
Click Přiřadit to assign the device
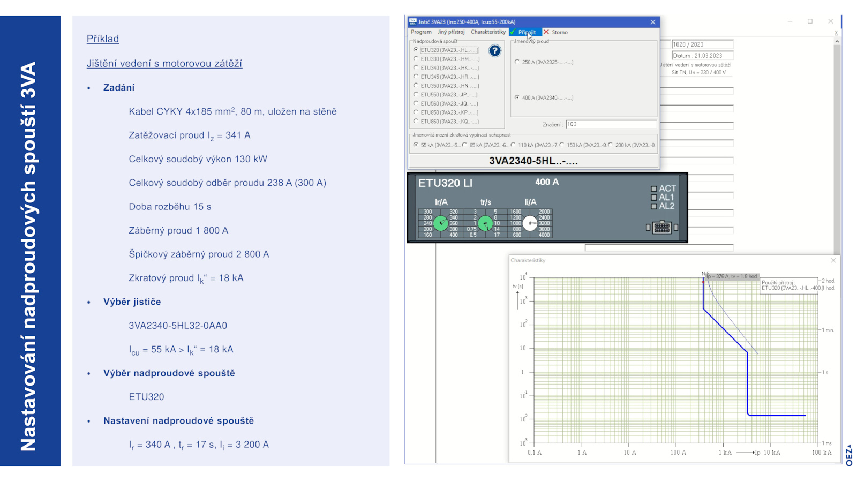pyautogui.click(x=525, y=32)
